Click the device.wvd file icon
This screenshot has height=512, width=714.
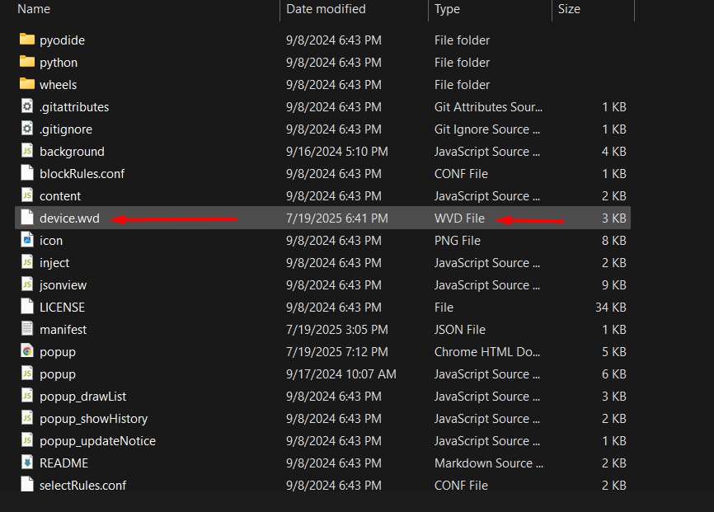click(x=27, y=218)
